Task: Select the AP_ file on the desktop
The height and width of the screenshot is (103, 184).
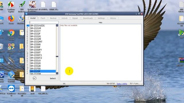Action: [43, 6]
